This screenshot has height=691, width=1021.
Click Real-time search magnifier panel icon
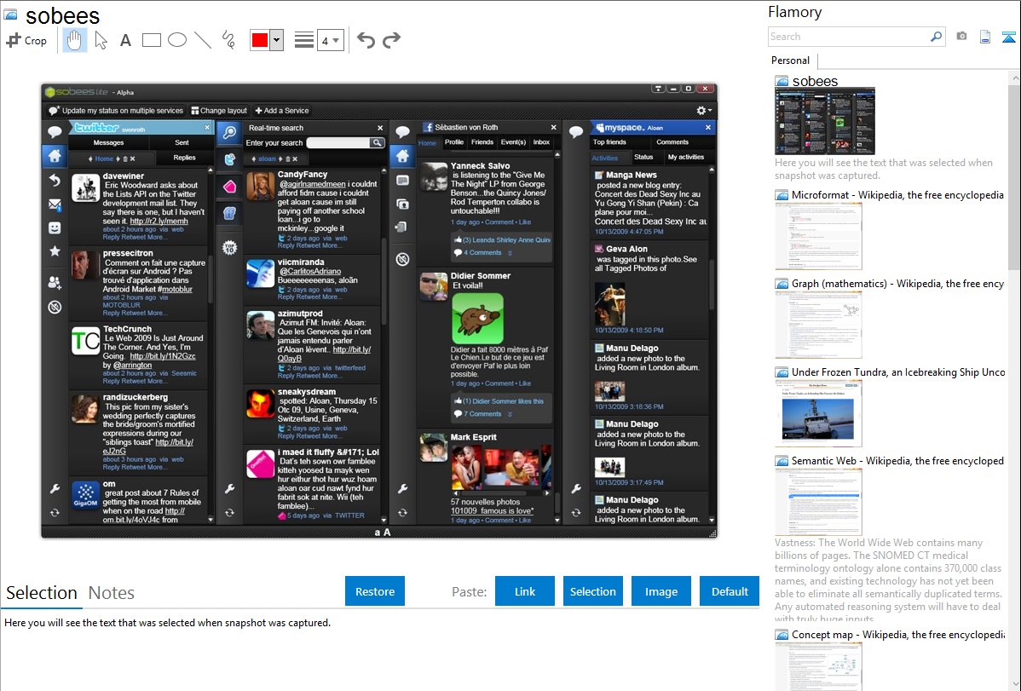(x=230, y=132)
